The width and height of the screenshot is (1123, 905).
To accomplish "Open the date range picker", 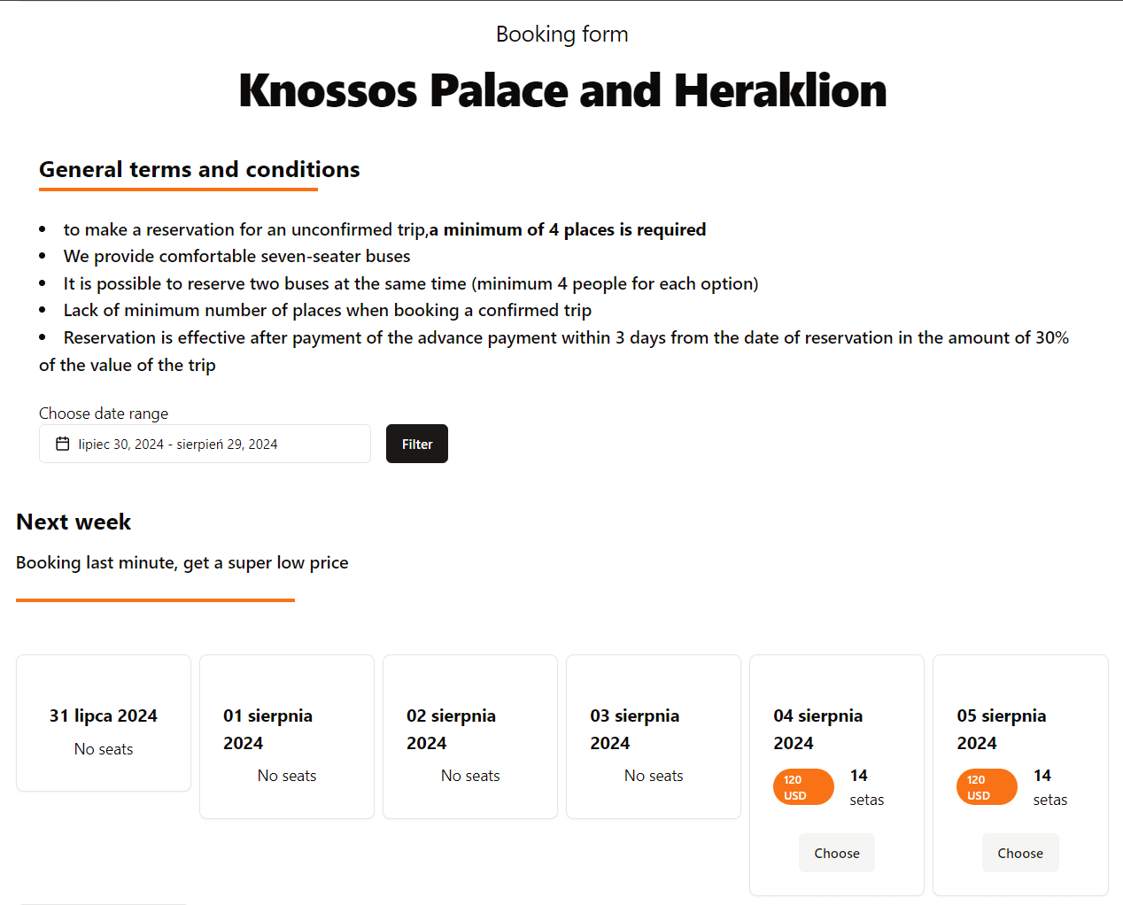I will coord(204,443).
